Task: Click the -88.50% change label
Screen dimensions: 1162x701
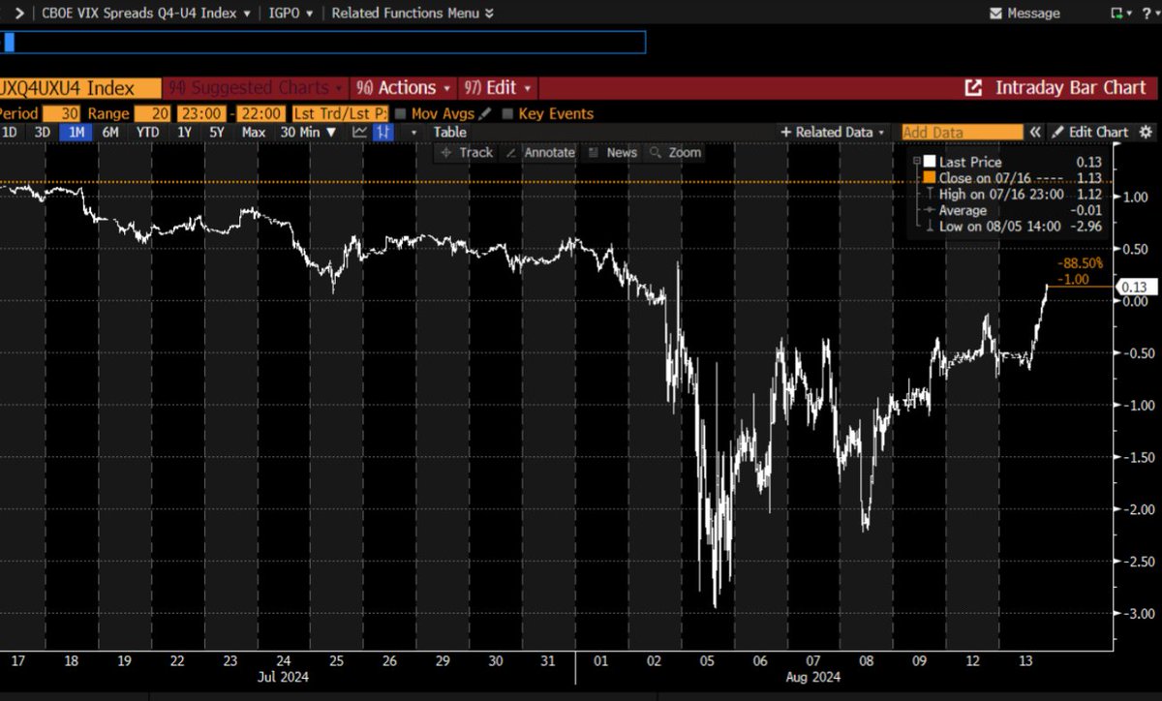Action: 1080,262
